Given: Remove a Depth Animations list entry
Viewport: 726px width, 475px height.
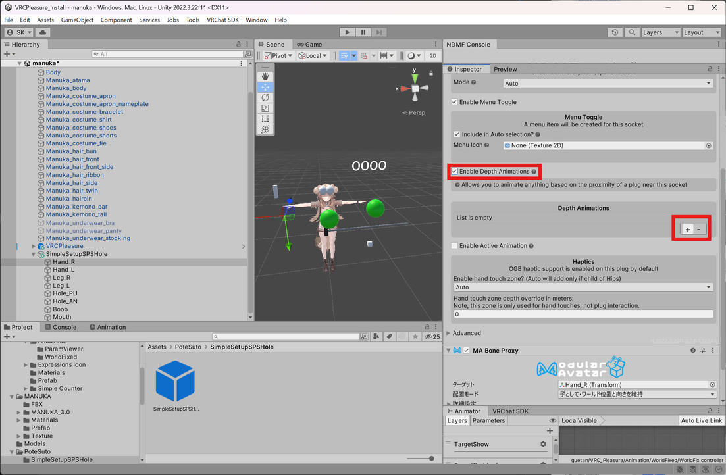Looking at the screenshot, I should [699, 229].
